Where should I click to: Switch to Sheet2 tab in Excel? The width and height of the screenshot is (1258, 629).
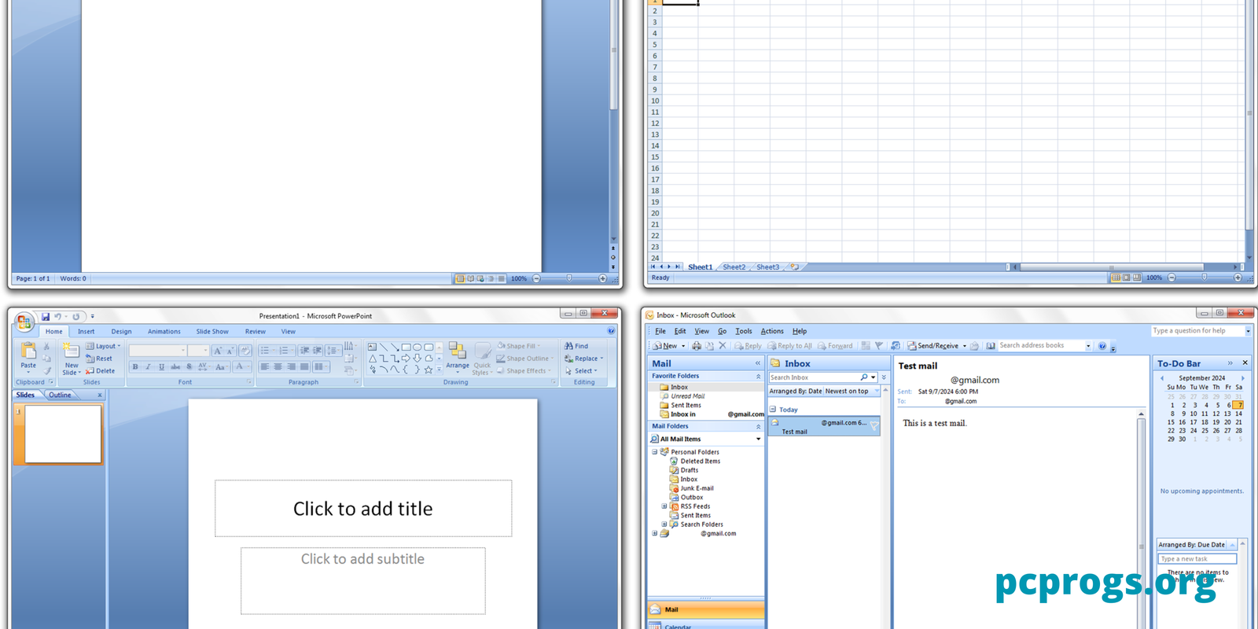click(x=734, y=267)
